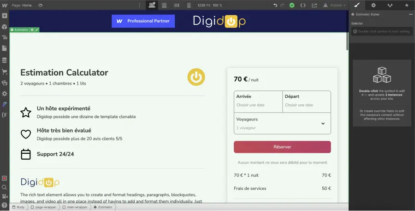Open the Webflow logo menu

[5, 5]
